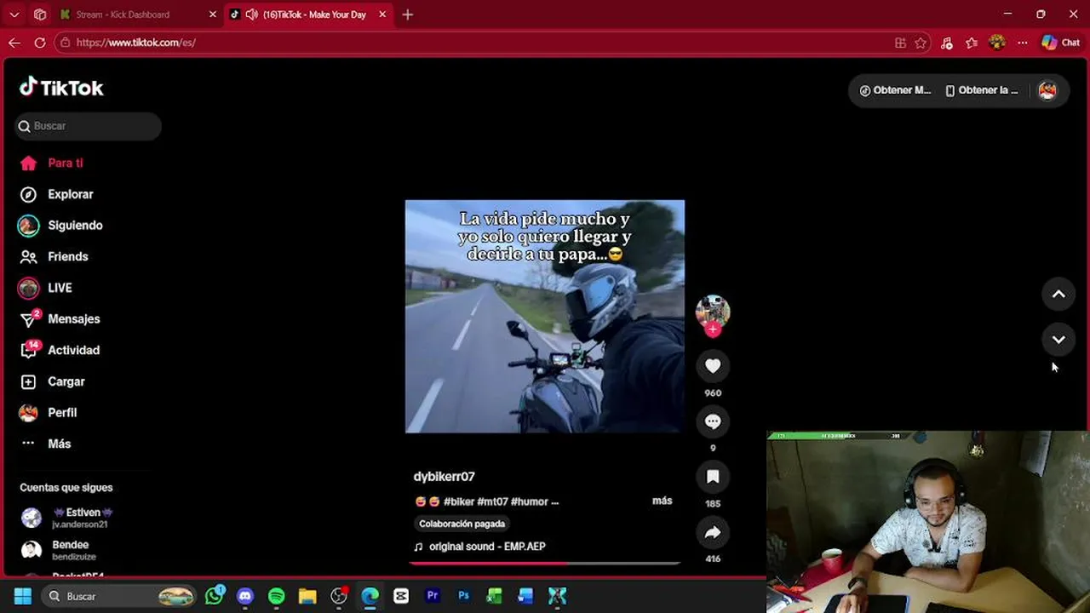Add this page to favorites star
The image size is (1090, 613).
pyautogui.click(x=921, y=43)
